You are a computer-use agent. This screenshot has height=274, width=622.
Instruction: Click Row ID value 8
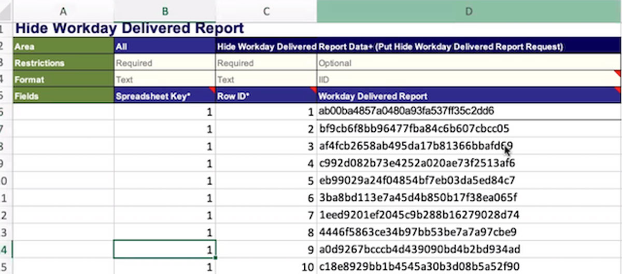(266, 232)
